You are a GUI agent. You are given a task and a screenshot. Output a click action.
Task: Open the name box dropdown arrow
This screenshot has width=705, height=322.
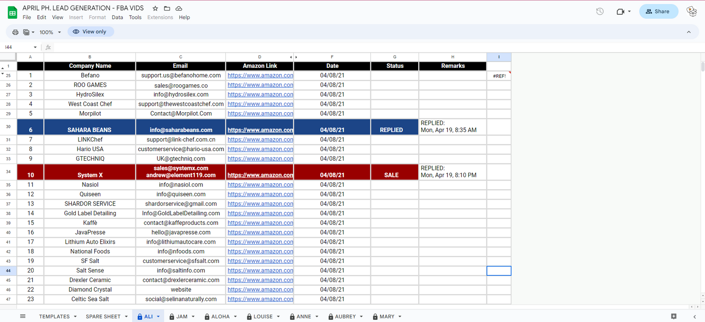35,47
